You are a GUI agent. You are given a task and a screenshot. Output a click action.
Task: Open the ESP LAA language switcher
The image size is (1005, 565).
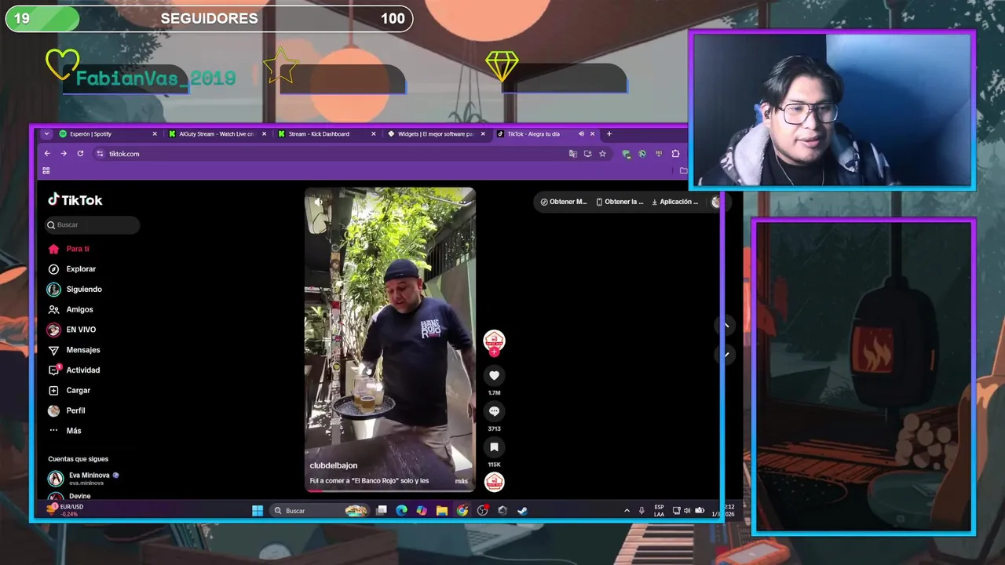coord(659,511)
